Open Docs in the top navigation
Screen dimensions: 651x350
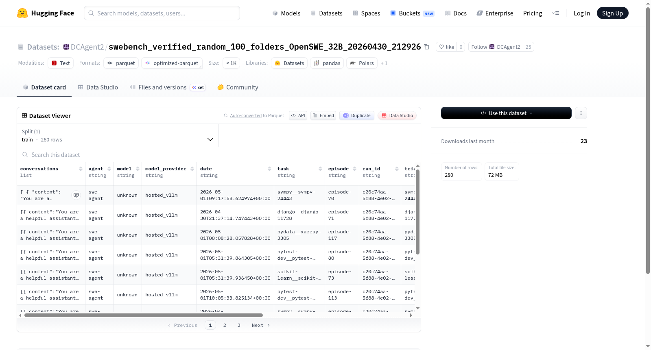click(456, 13)
